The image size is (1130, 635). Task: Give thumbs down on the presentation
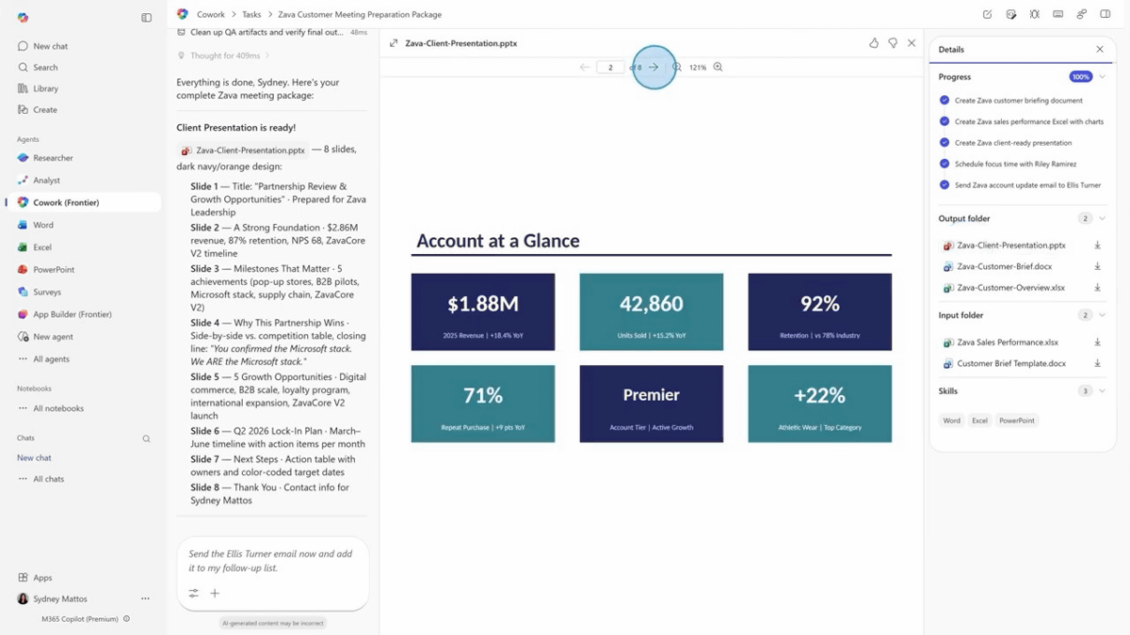pyautogui.click(x=893, y=43)
